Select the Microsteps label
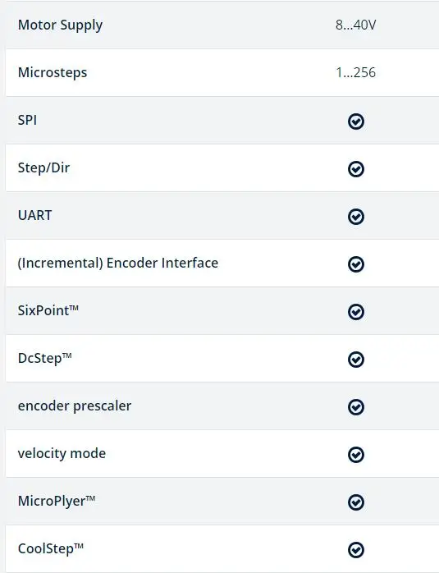 coord(53,73)
